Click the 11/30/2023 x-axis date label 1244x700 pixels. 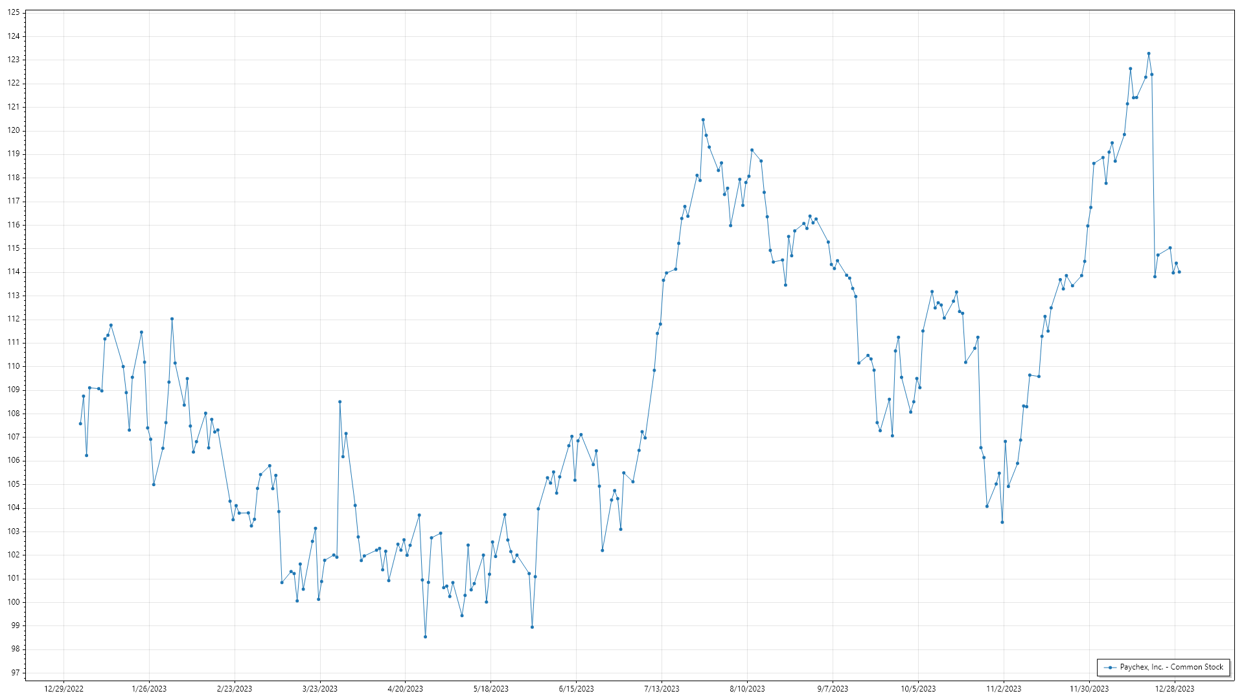pyautogui.click(x=1089, y=689)
